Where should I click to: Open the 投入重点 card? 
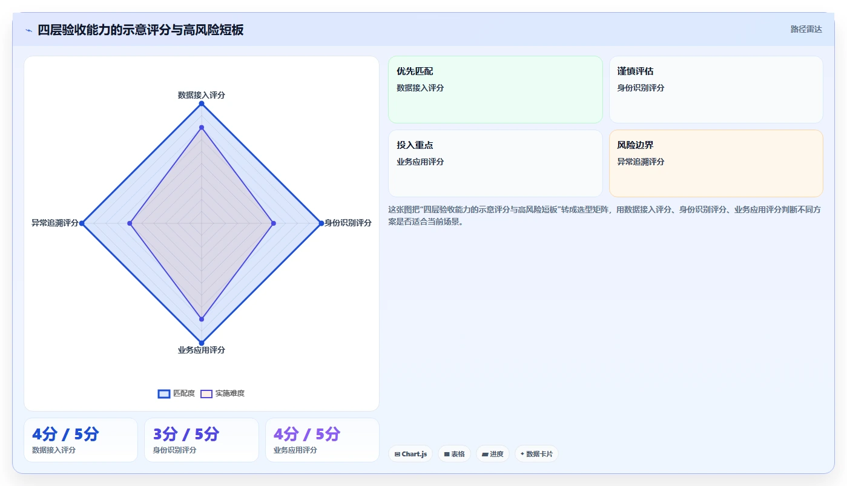click(x=495, y=163)
